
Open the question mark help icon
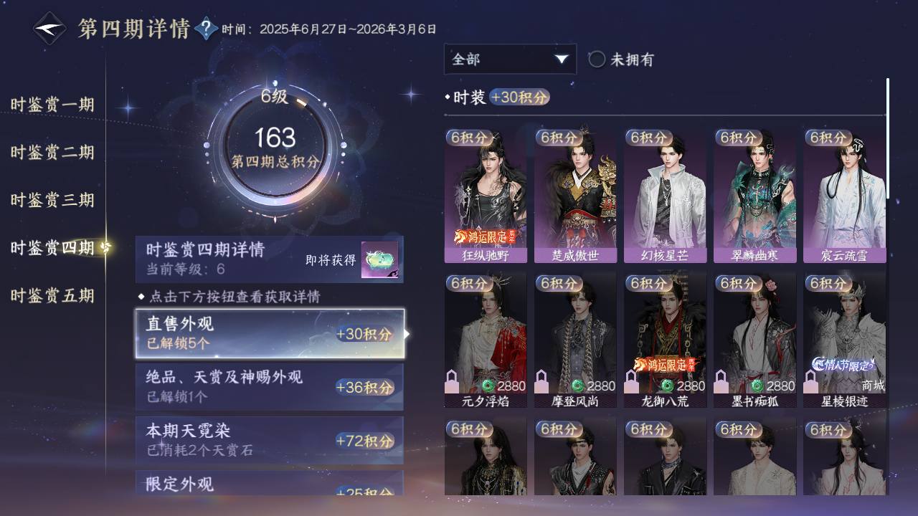pyautogui.click(x=206, y=29)
